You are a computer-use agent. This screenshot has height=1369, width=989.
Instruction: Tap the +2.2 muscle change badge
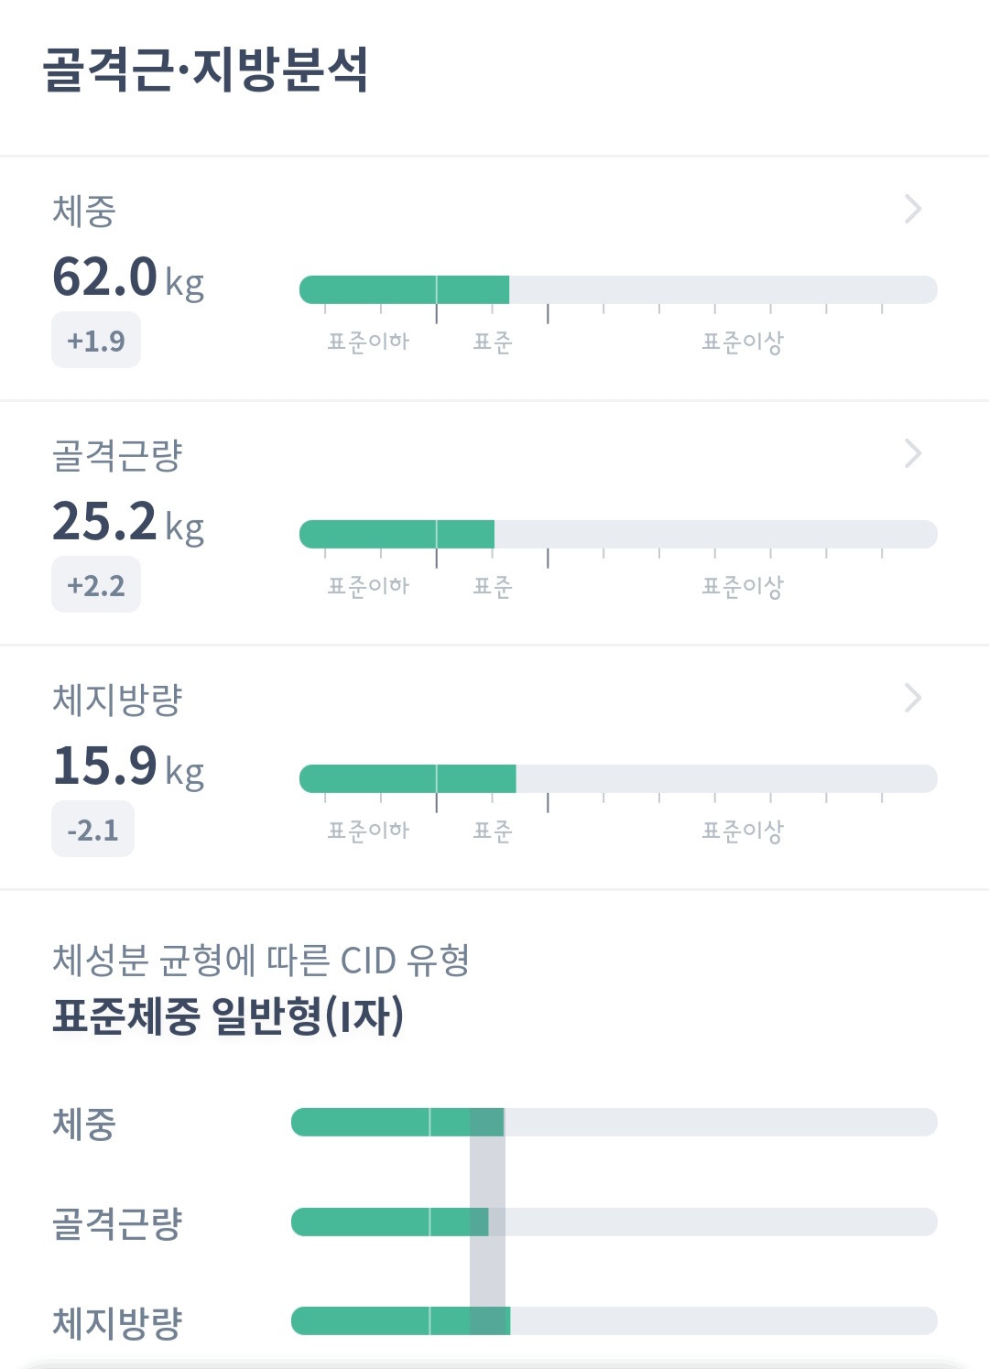click(x=96, y=585)
